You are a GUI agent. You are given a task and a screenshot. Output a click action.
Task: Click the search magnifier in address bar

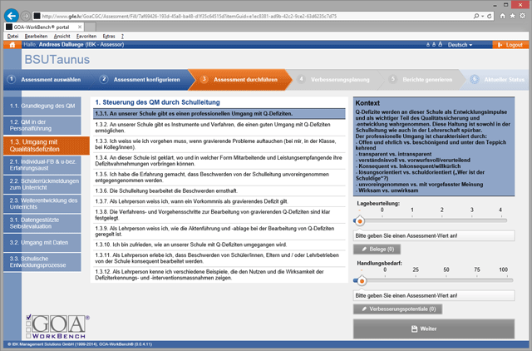pyautogui.click(x=476, y=16)
